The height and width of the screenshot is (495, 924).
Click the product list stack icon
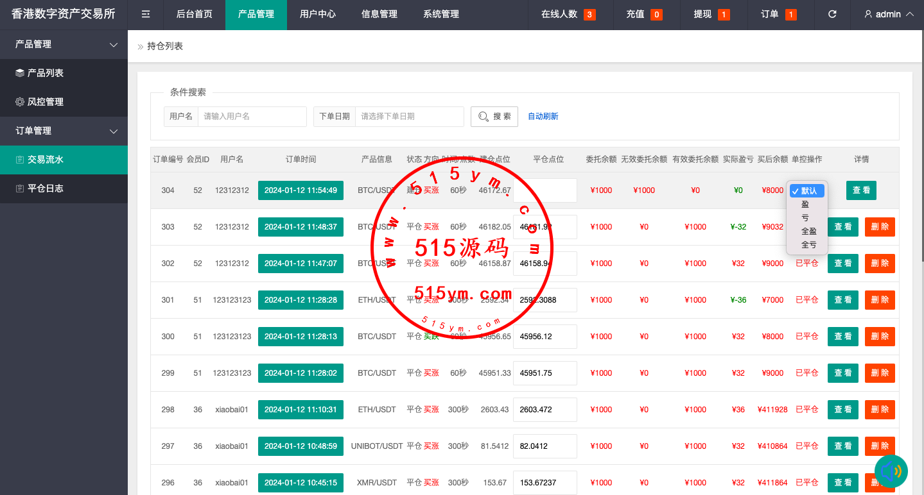click(x=20, y=73)
